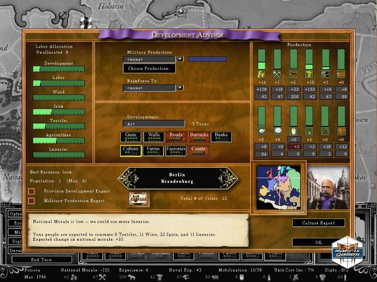This screenshot has width=377, height=282.
Task: Click the Developments field showing Art
Action: click(x=154, y=124)
